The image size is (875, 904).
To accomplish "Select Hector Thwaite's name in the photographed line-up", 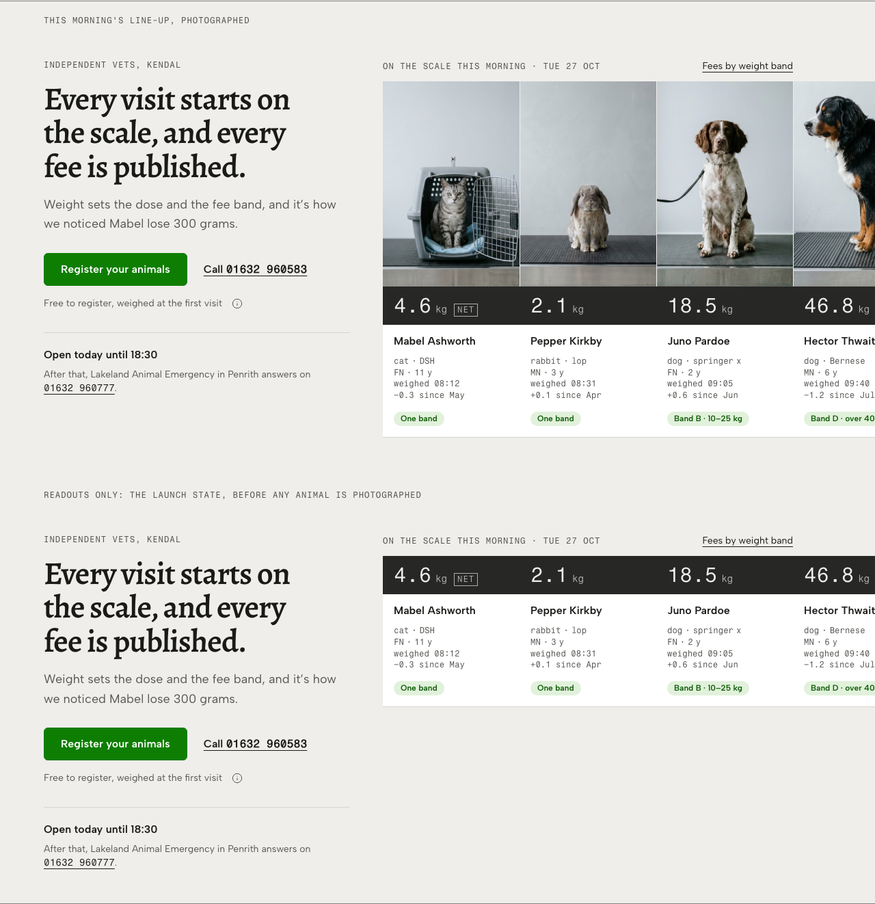I will click(839, 341).
